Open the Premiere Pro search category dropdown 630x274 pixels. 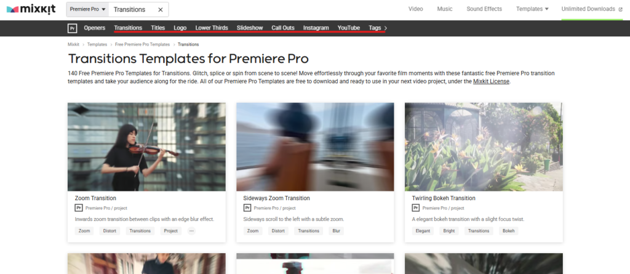tap(87, 9)
